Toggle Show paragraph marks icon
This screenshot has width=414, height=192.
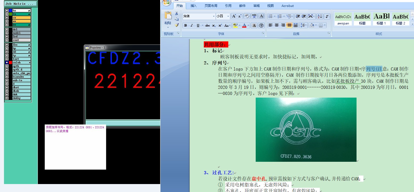pyautogui.click(x=327, y=16)
